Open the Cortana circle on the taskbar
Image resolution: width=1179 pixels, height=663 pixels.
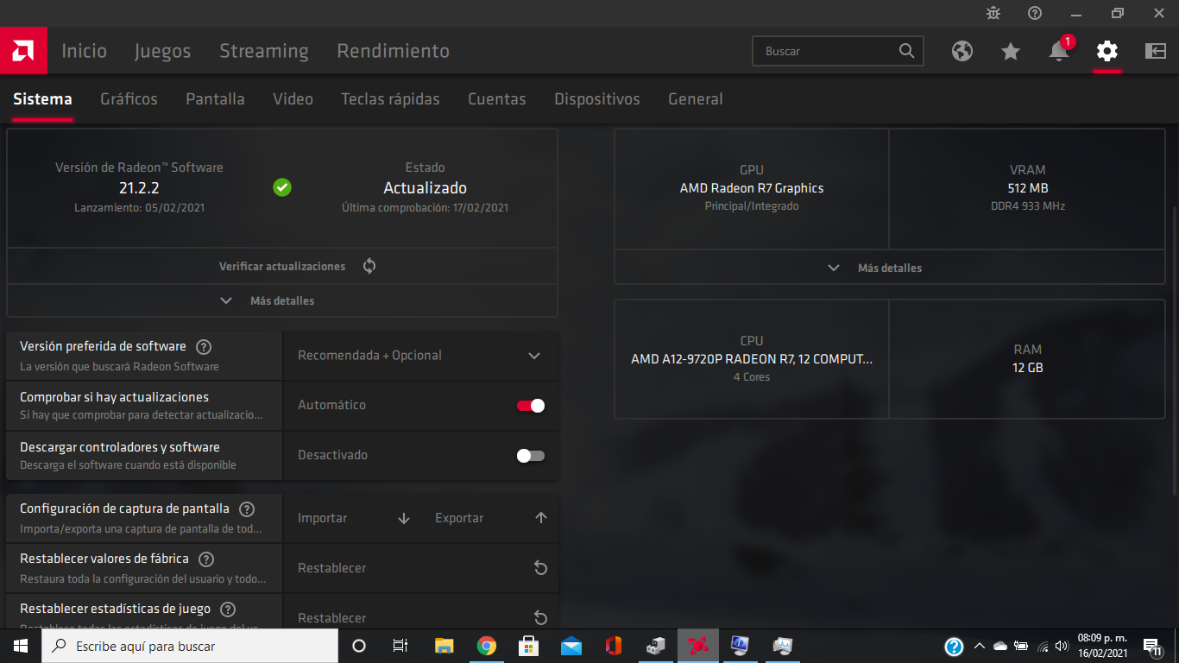[359, 646]
